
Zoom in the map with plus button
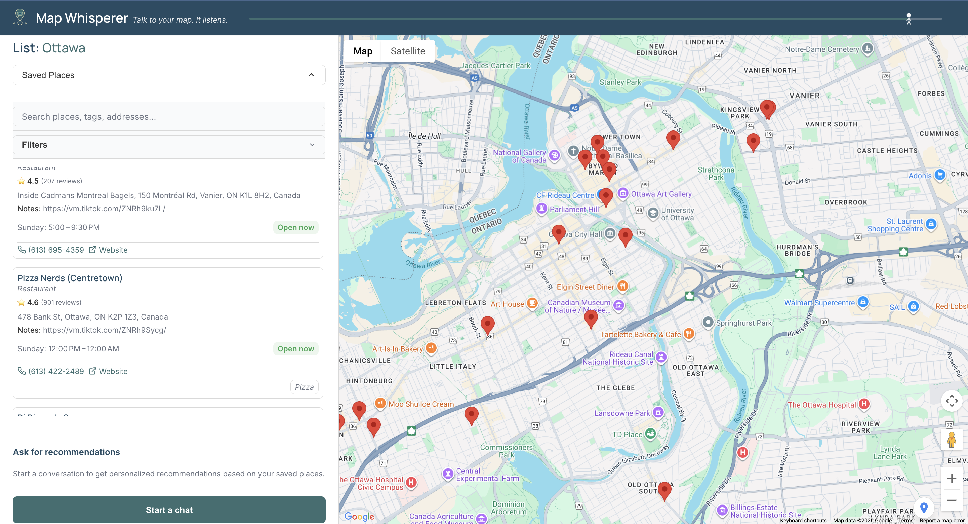pyautogui.click(x=951, y=478)
